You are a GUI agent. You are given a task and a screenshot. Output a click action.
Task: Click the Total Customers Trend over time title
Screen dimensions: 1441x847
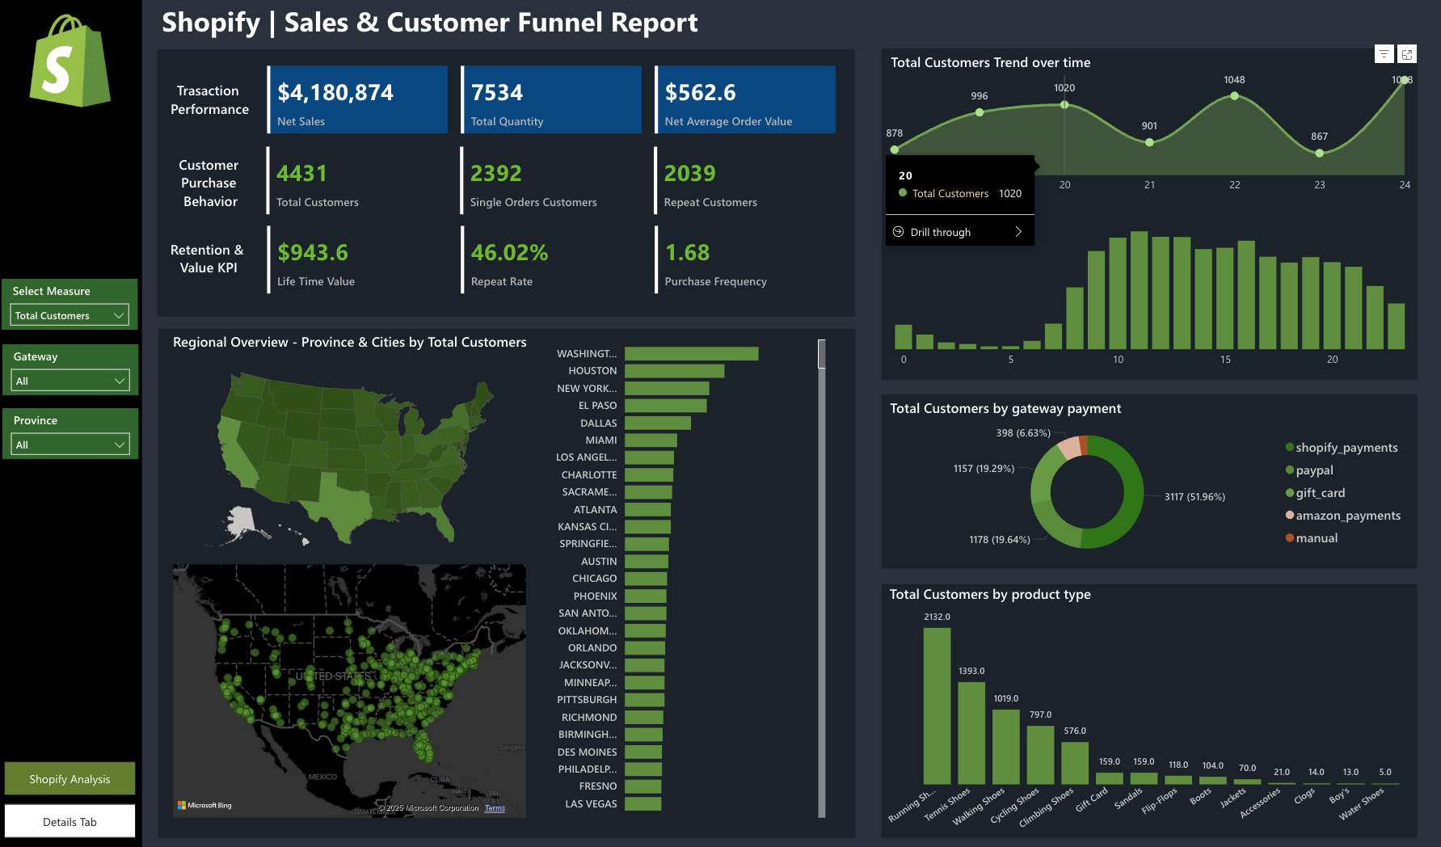click(991, 63)
